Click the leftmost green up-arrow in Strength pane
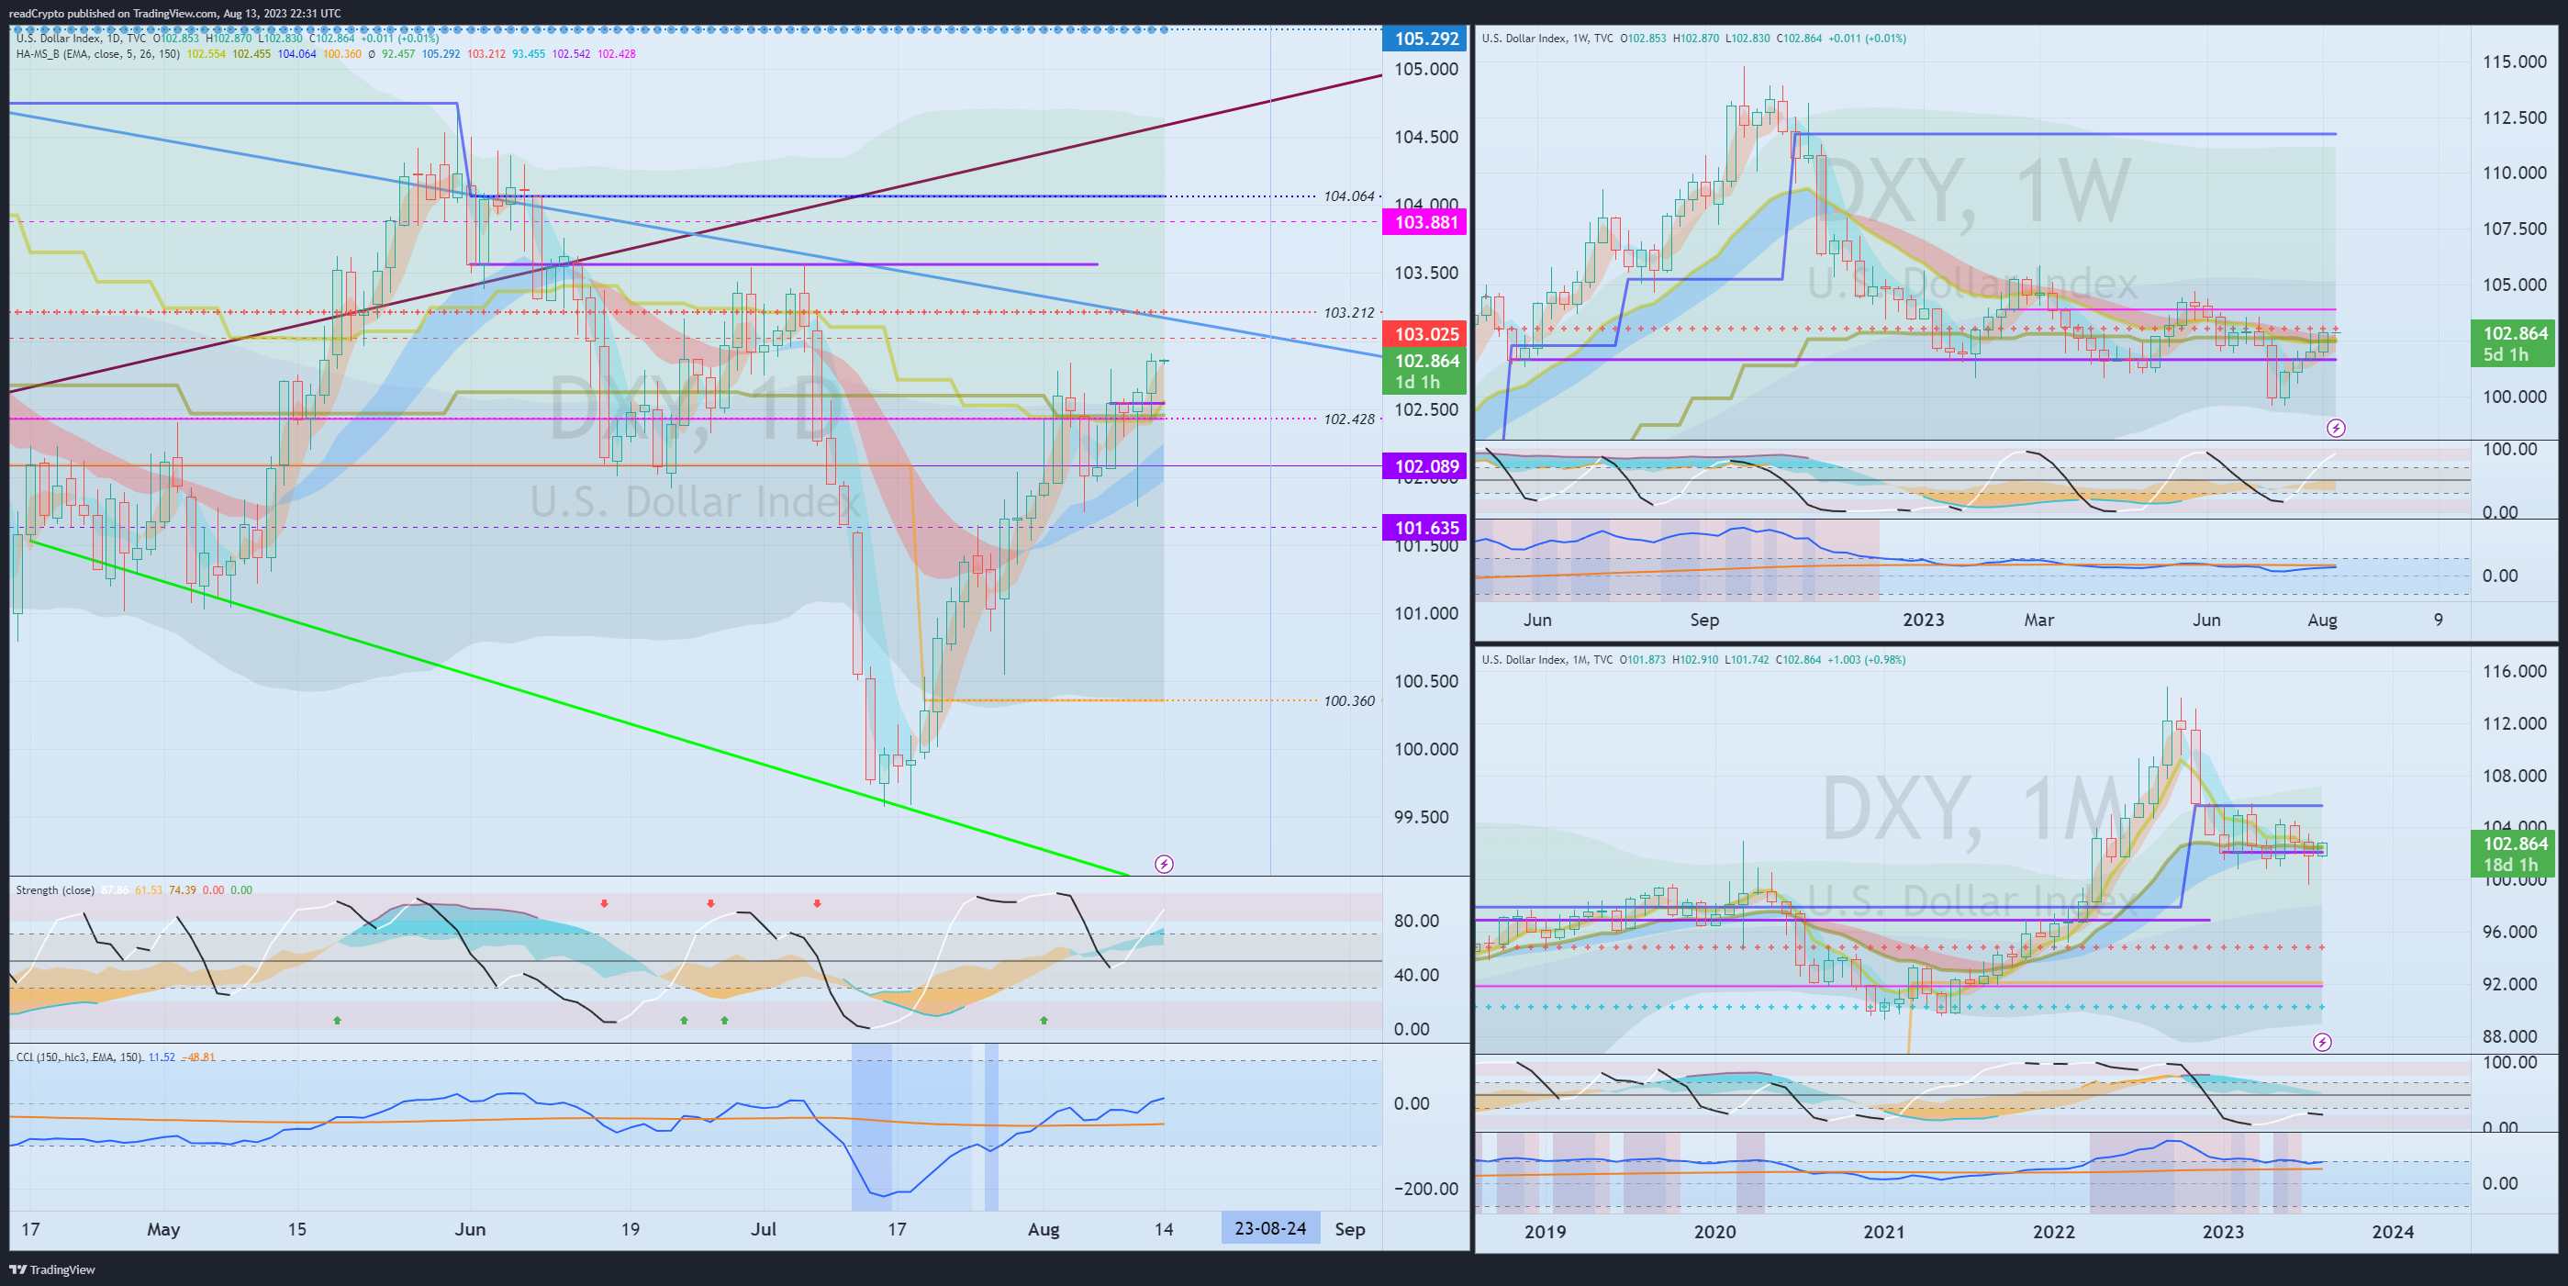2568x1286 pixels. tap(337, 1021)
